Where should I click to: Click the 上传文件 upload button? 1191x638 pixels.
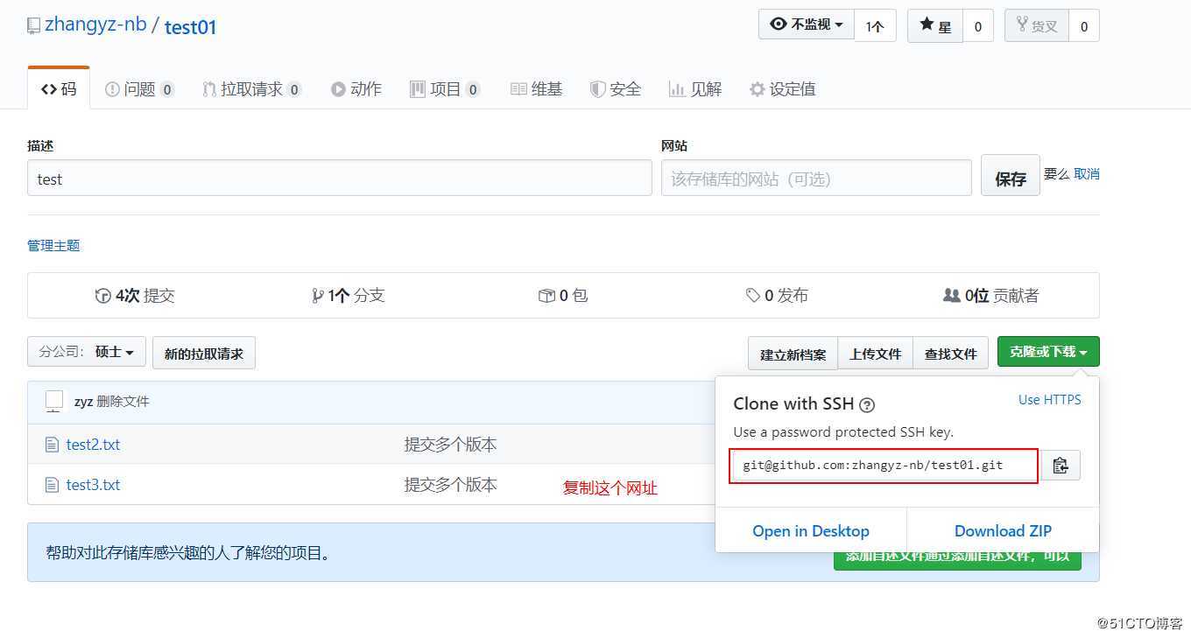[x=875, y=353]
